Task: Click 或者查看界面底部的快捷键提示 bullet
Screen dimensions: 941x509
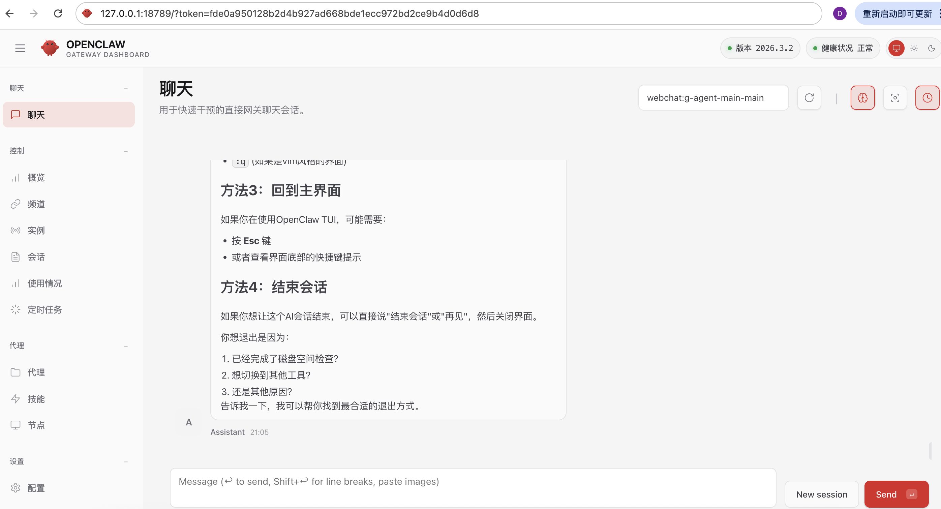Action: (x=296, y=257)
